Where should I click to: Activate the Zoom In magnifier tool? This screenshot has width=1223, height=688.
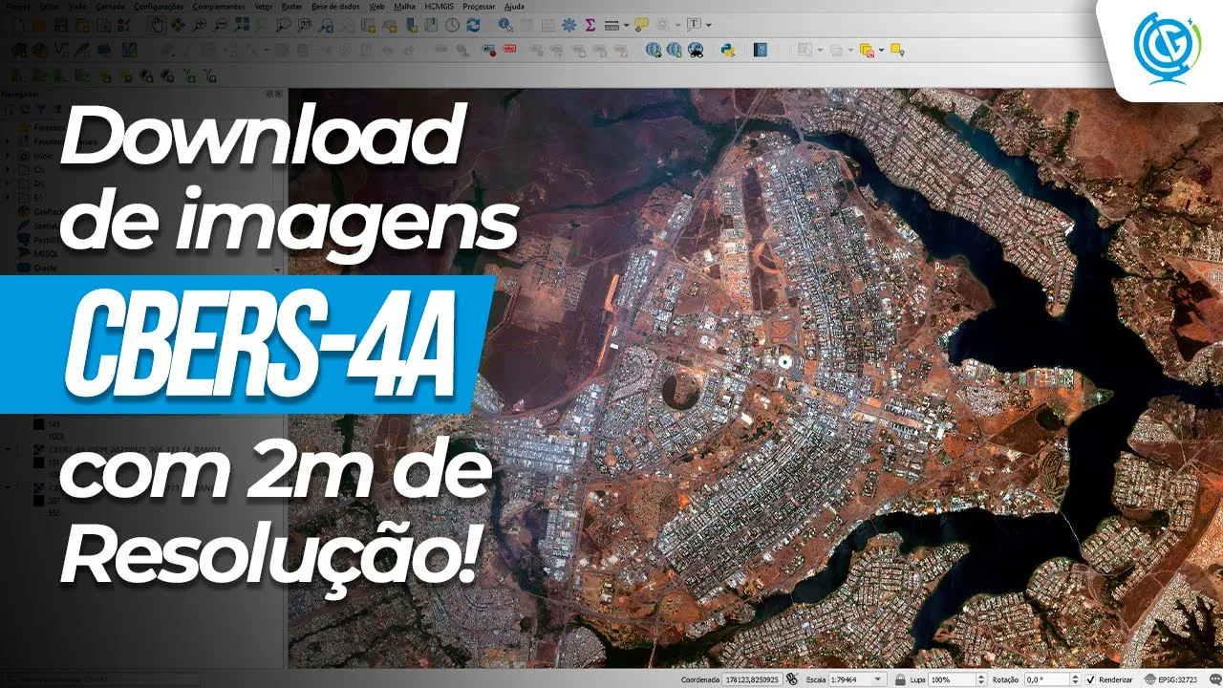tap(199, 25)
